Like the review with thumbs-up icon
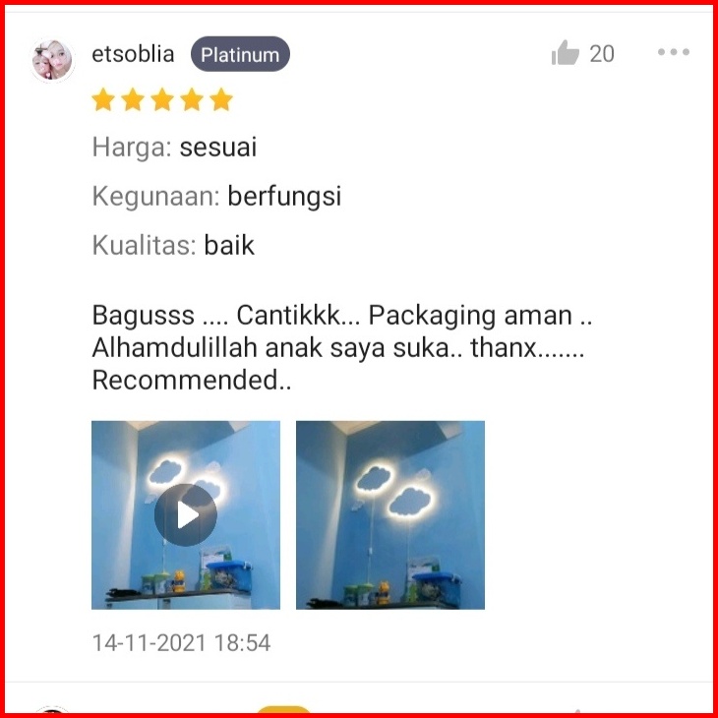The image size is (718, 718). [566, 53]
